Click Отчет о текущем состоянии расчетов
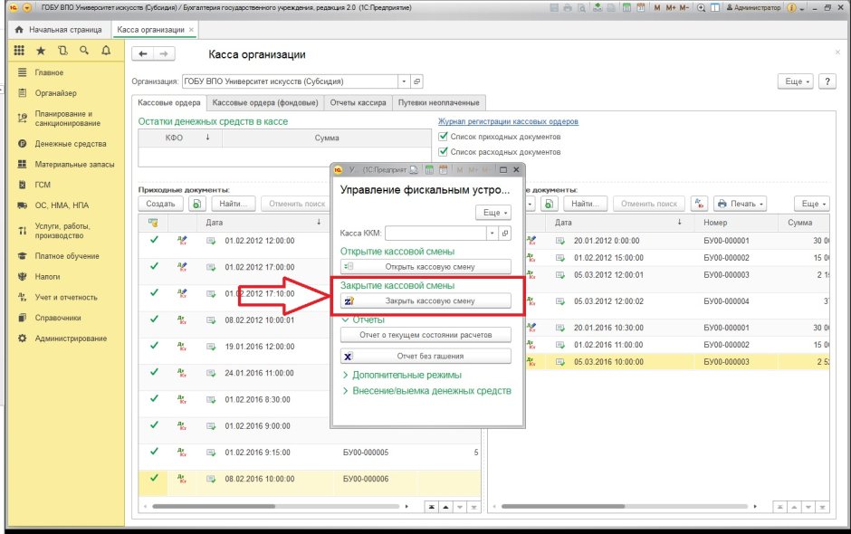 pos(425,335)
